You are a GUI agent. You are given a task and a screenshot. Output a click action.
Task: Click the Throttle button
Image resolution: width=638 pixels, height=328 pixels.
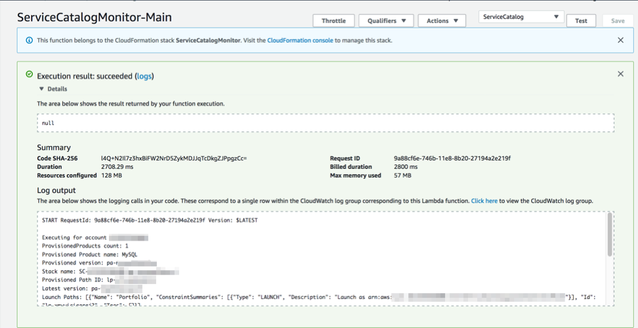coord(333,21)
